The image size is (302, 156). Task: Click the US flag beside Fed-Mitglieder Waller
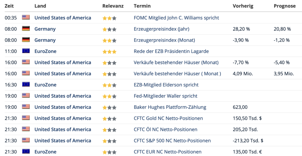coord(26,96)
